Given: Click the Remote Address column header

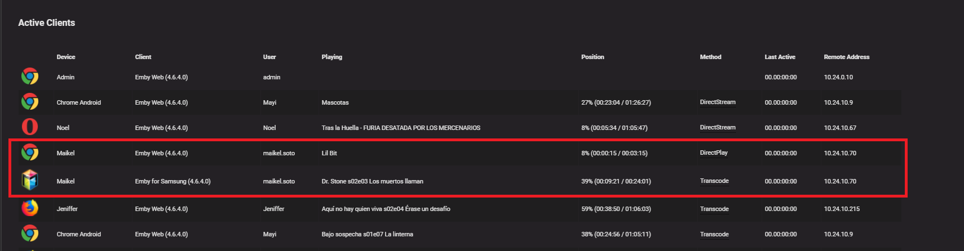Looking at the screenshot, I should tap(846, 57).
